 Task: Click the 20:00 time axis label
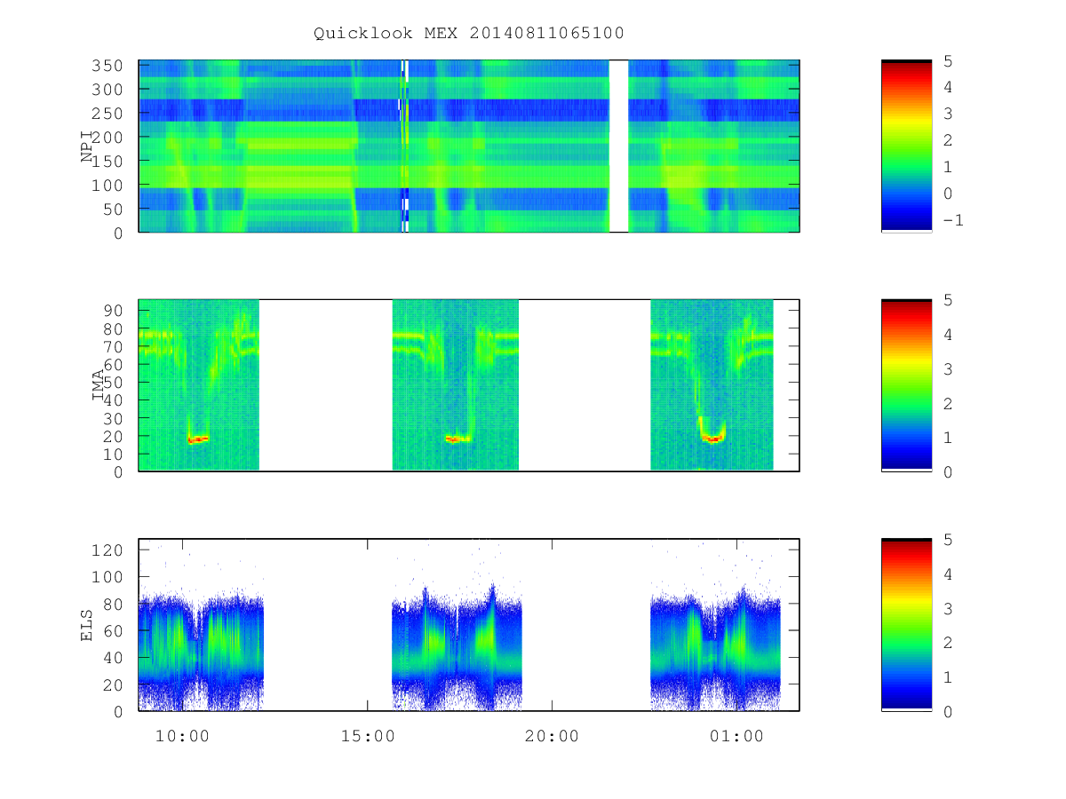coord(552,736)
